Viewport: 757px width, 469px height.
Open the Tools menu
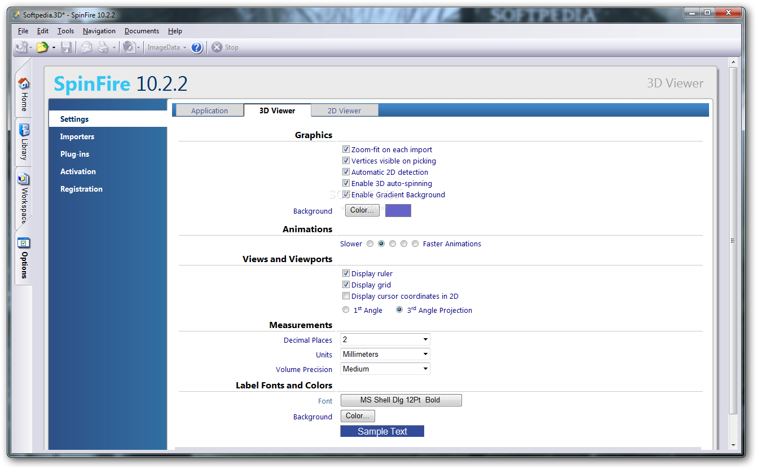(66, 31)
